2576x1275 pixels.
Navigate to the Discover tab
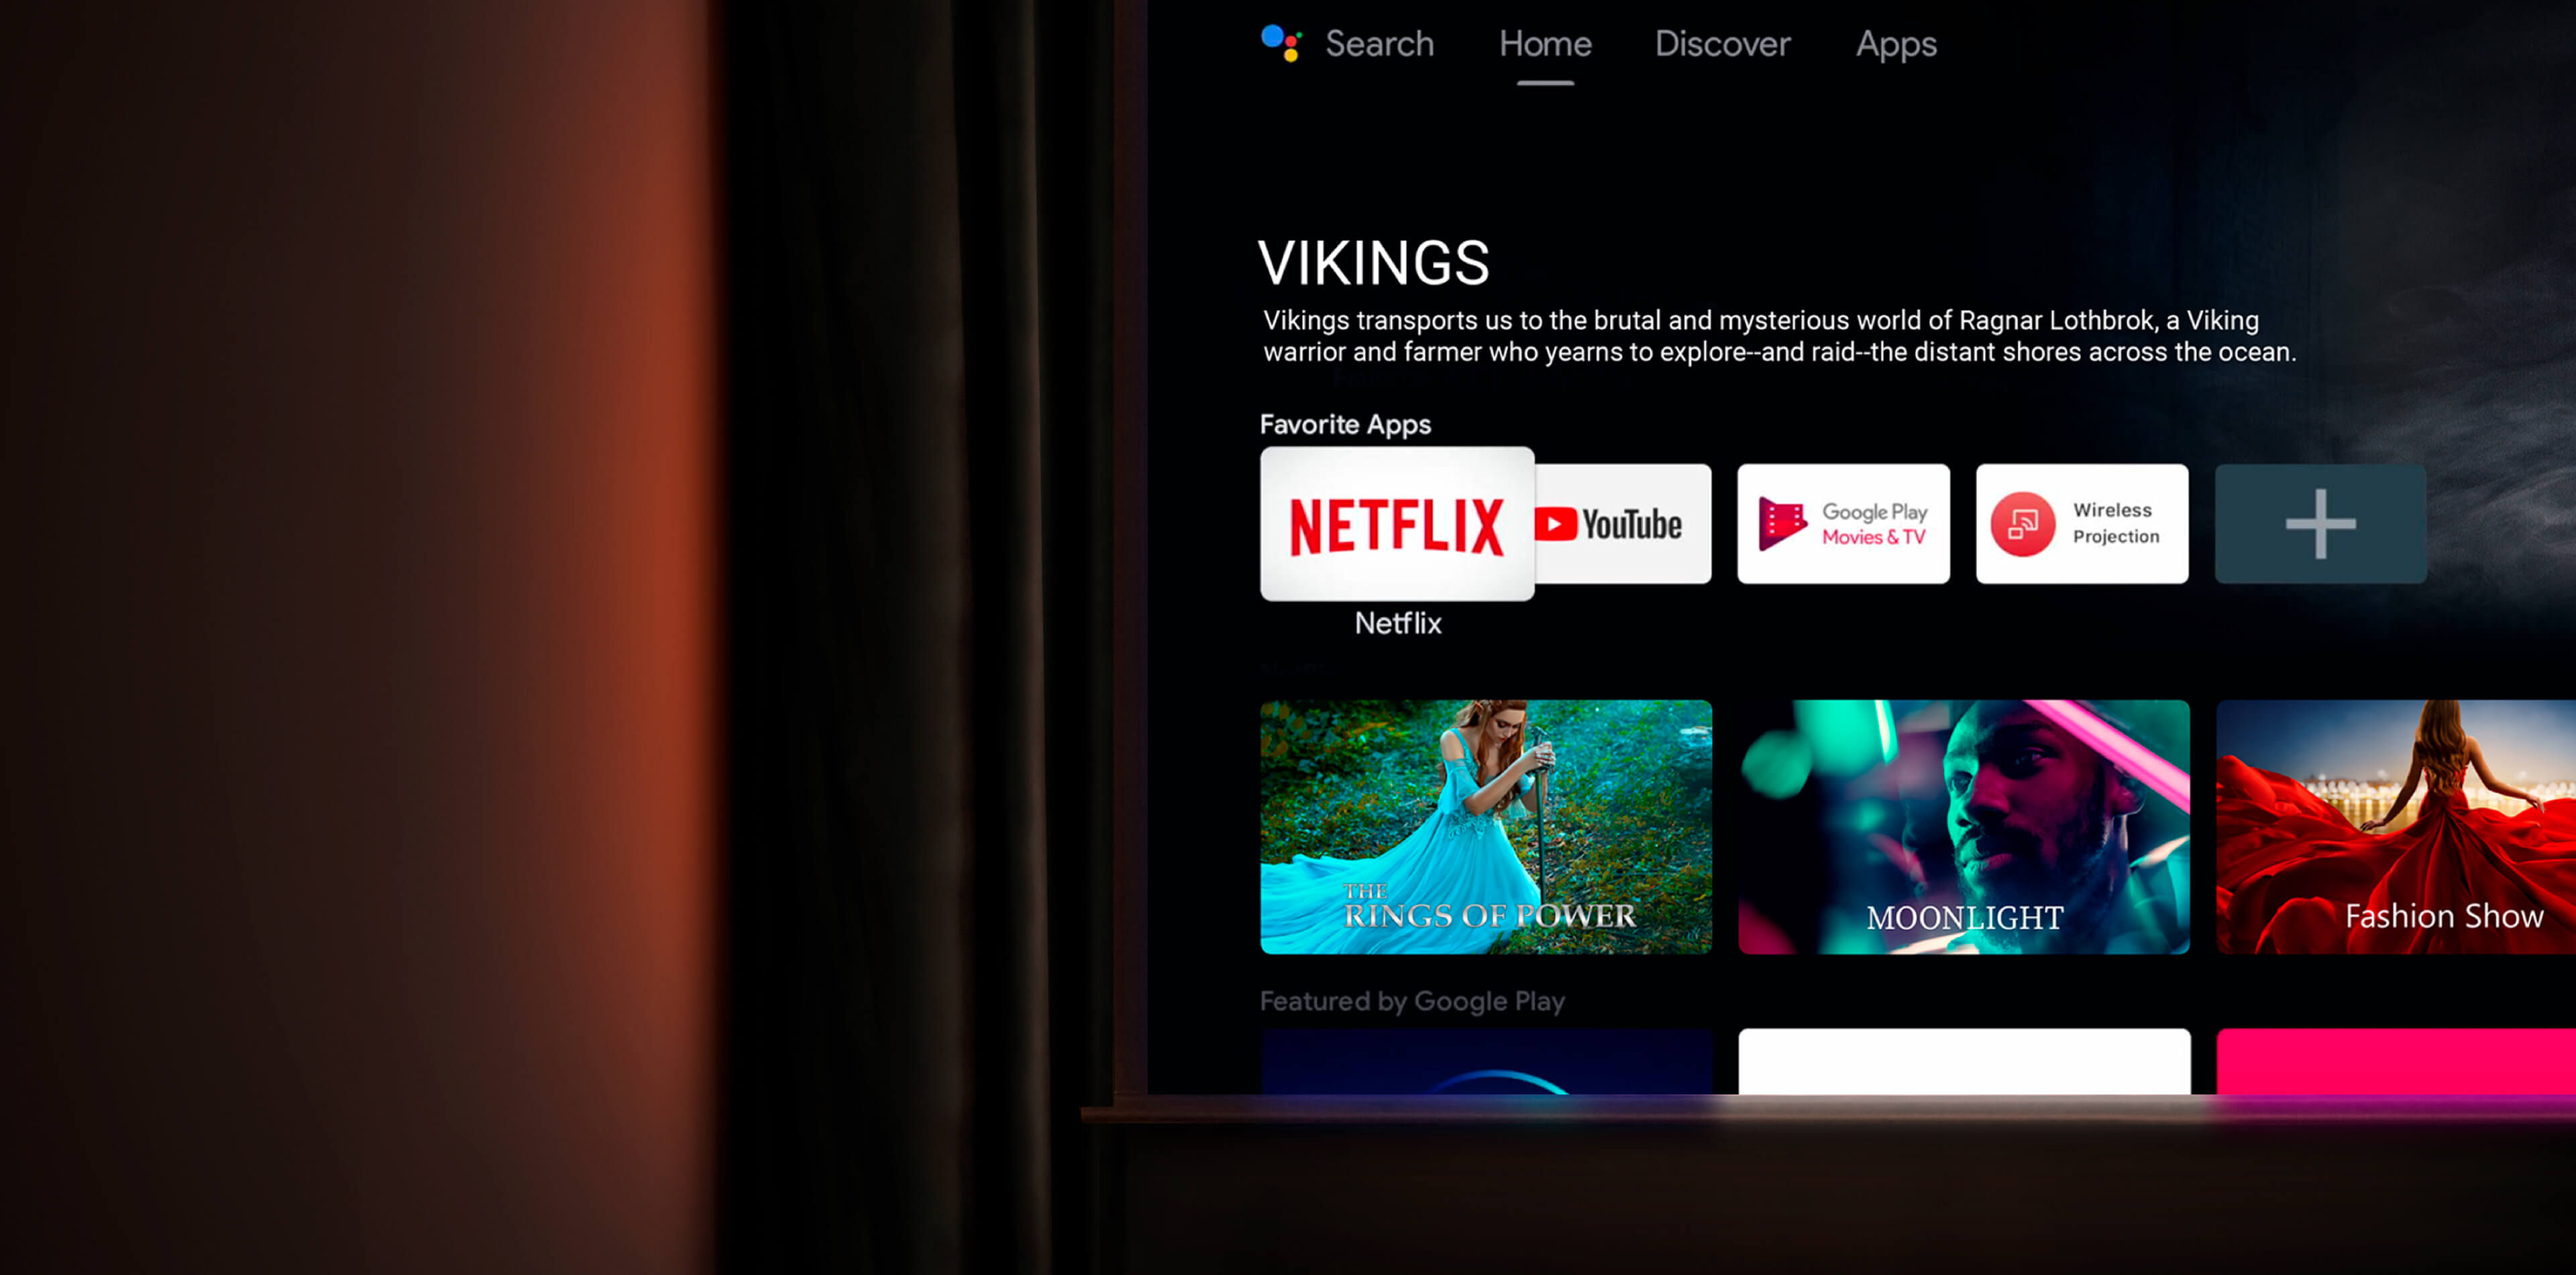pos(1723,44)
